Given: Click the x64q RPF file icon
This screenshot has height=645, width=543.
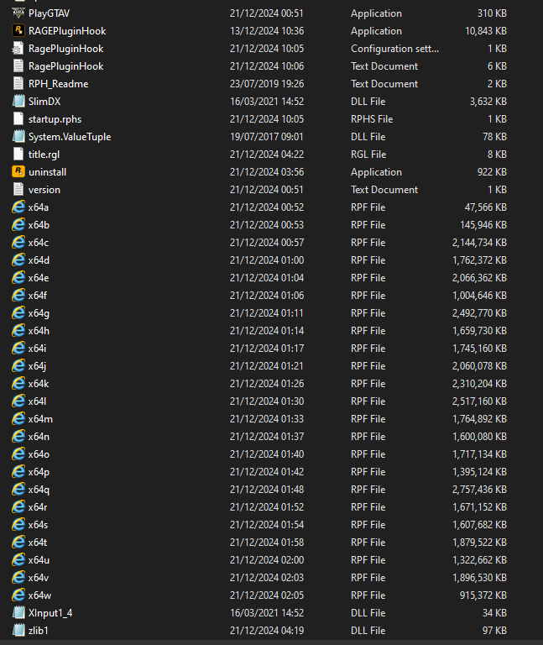Looking at the screenshot, I should tap(18, 490).
